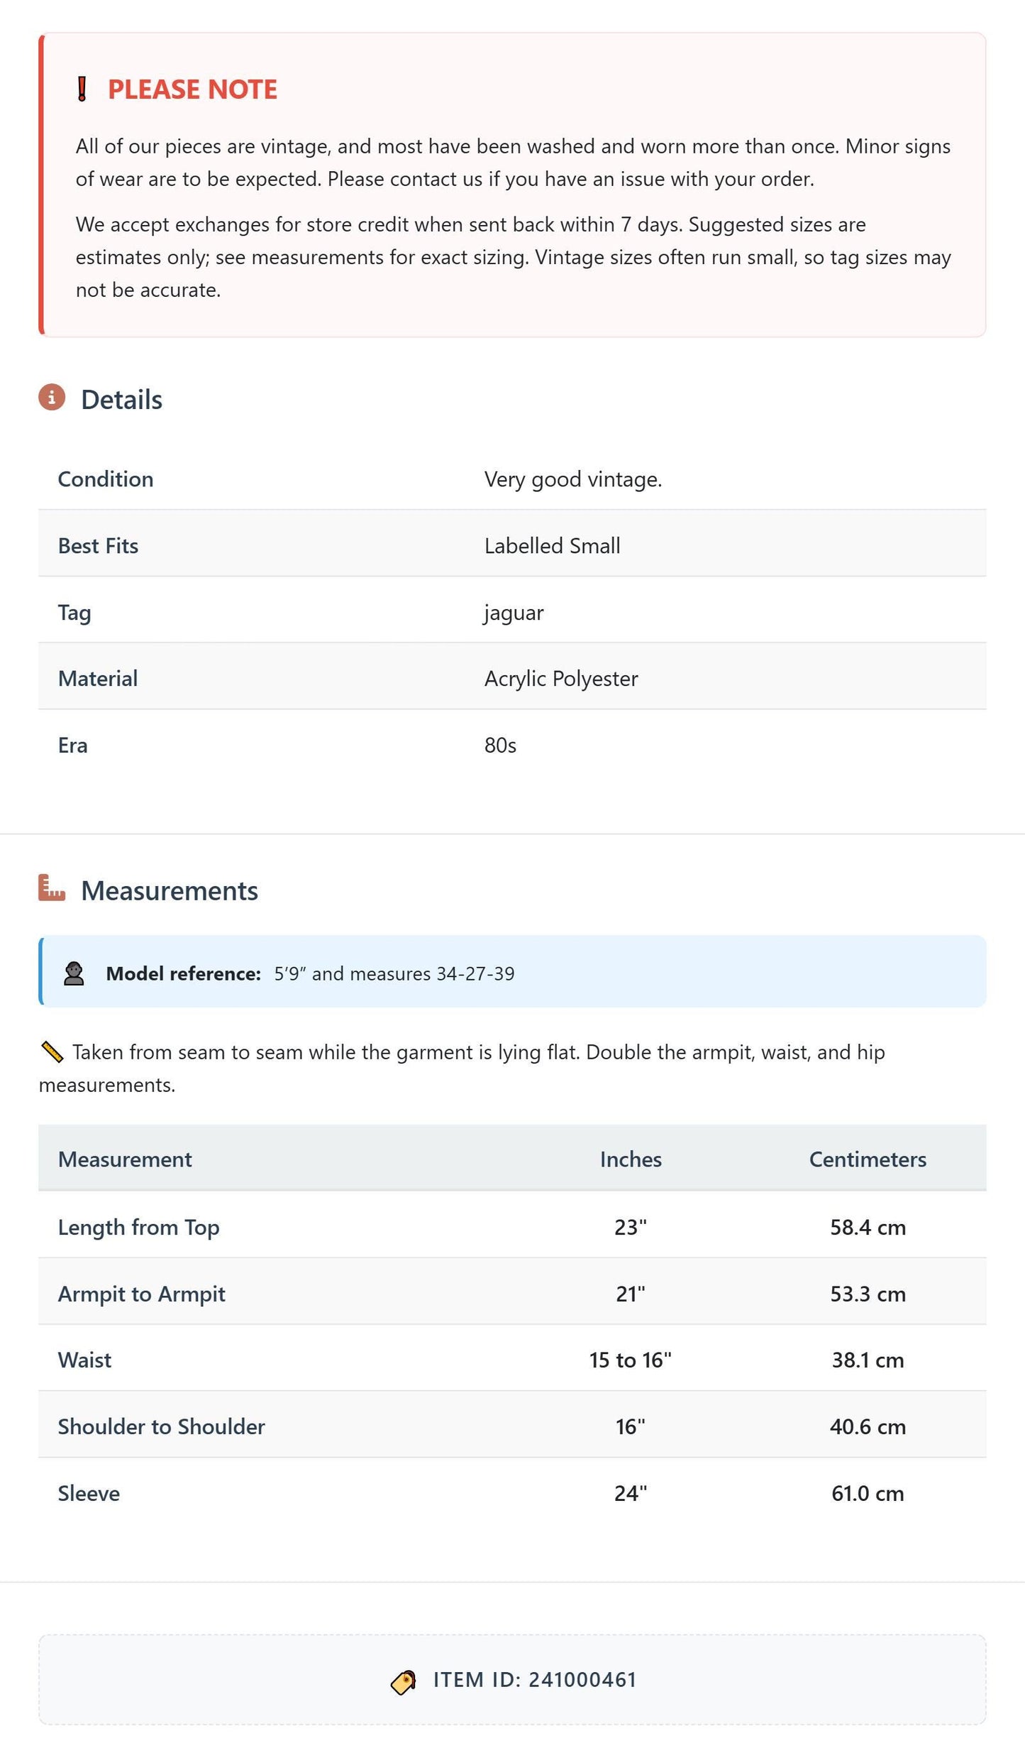Click the Measurements section heading
The image size is (1025, 1758).
170,890
